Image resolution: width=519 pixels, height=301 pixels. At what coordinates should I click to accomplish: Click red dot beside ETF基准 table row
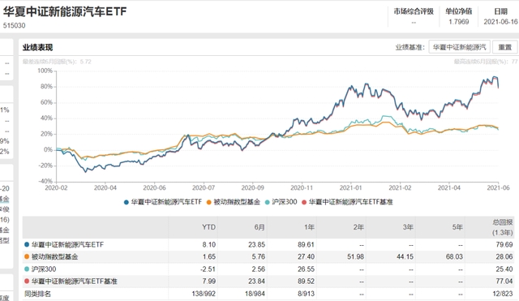coord(27,282)
